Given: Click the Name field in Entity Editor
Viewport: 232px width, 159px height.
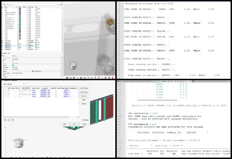Looking at the screenshot, I should (35, 59).
